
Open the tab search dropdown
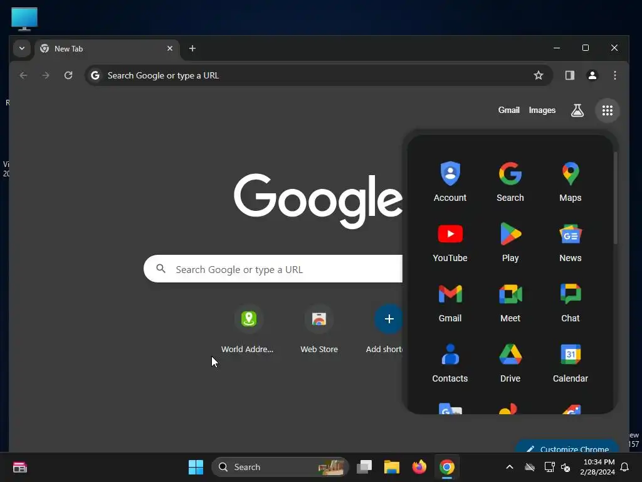pyautogui.click(x=22, y=48)
